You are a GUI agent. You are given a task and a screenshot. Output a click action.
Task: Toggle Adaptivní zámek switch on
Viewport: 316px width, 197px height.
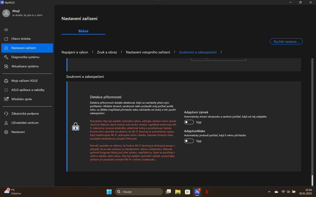tap(189, 122)
